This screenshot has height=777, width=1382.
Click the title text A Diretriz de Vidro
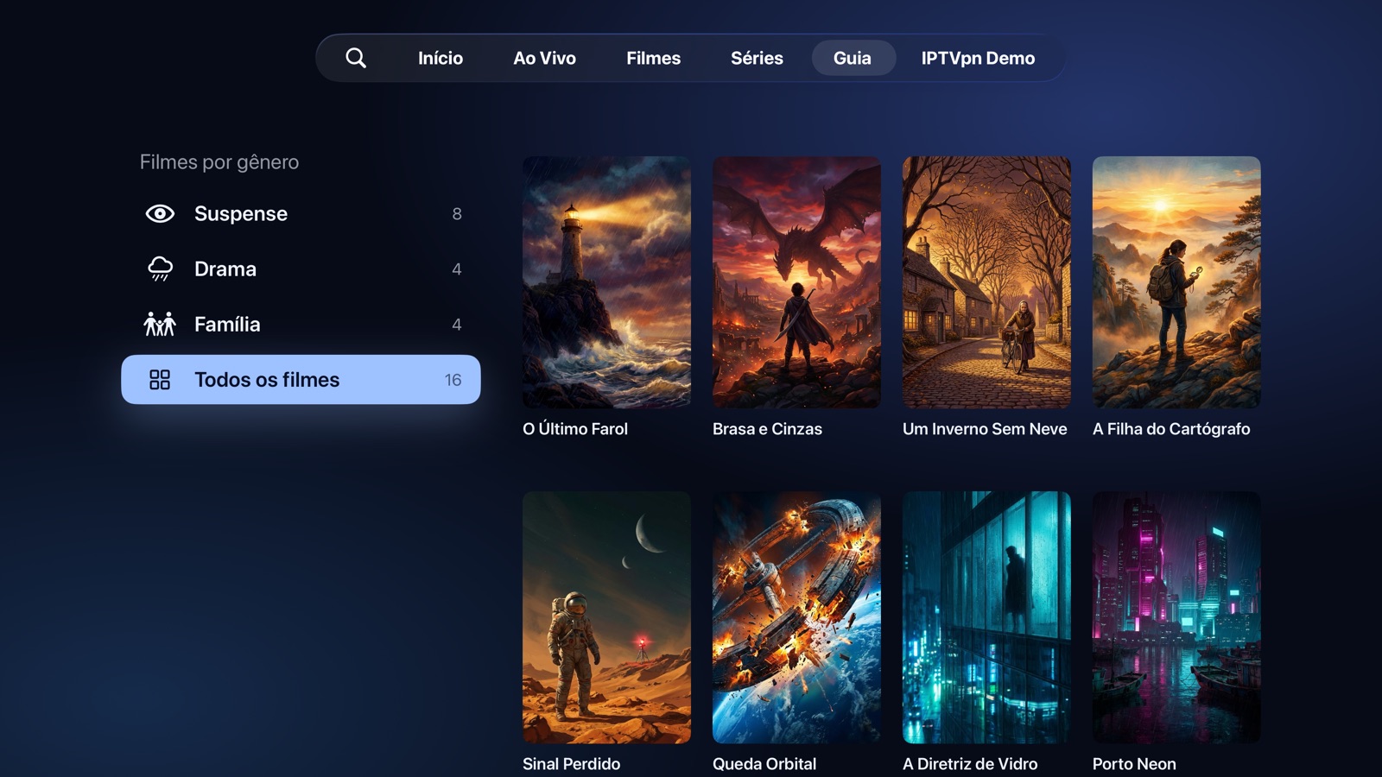coord(970,764)
